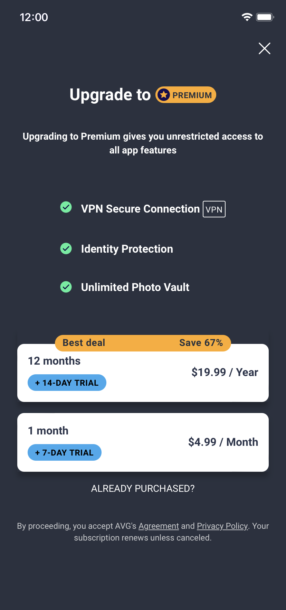
Task: Open the Privacy Policy link
Action: click(x=222, y=526)
